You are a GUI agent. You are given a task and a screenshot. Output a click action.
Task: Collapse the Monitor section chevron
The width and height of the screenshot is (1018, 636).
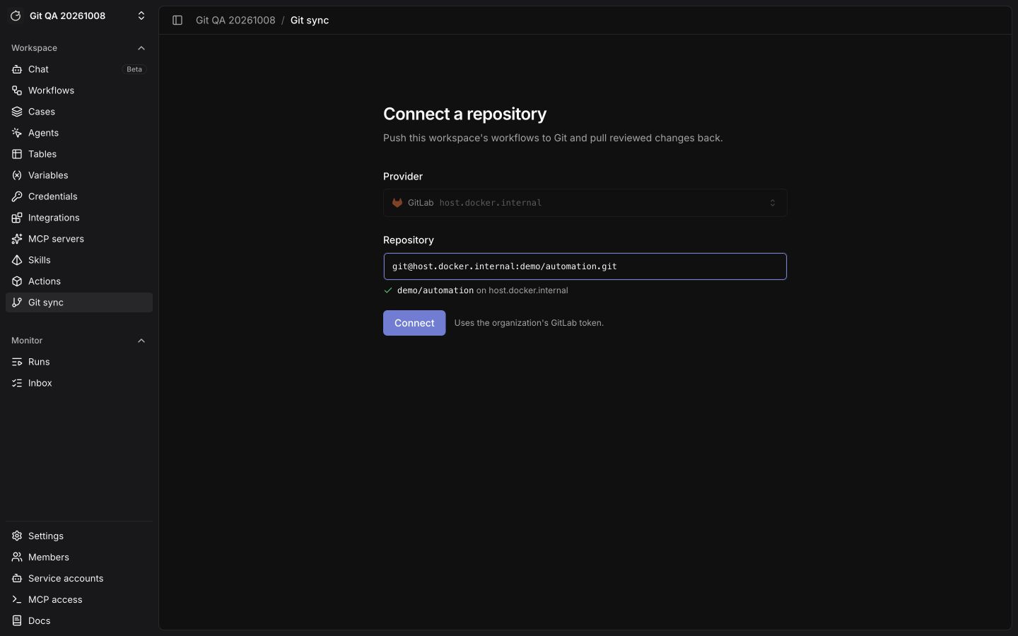tap(141, 341)
